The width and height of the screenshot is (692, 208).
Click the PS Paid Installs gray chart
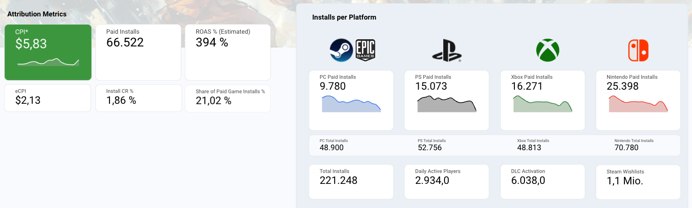[x=446, y=104]
